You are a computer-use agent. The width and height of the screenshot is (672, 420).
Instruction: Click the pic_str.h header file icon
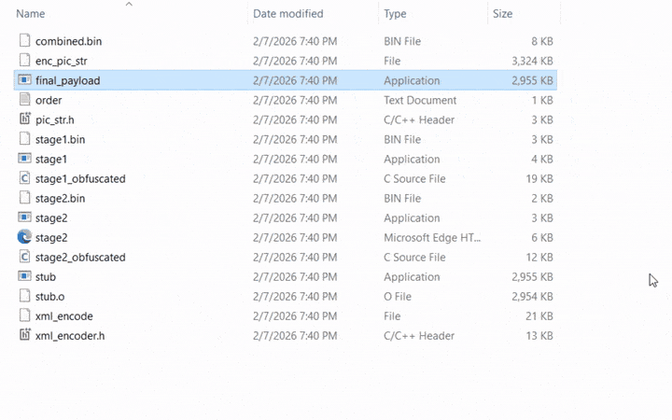point(24,119)
